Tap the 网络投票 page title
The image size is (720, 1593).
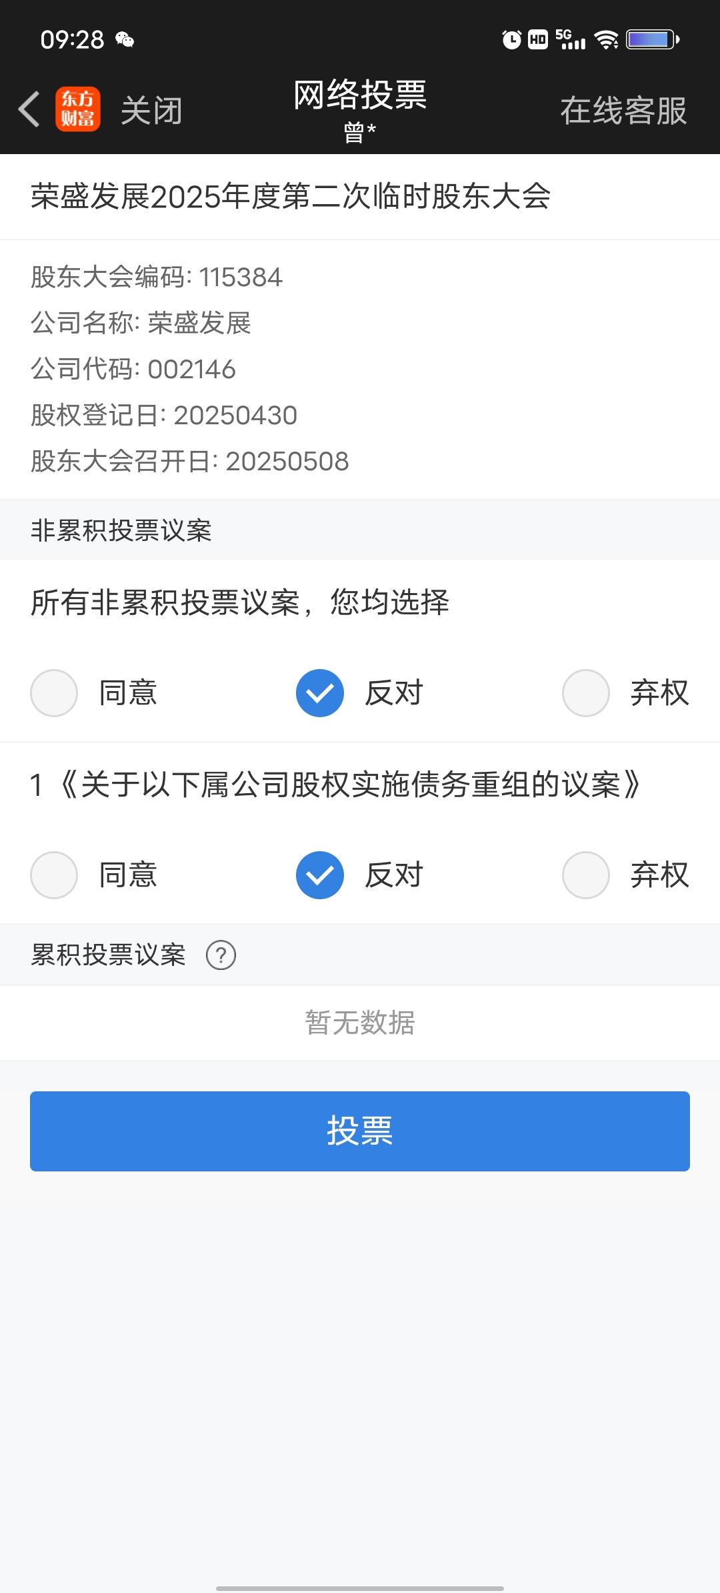tap(360, 95)
